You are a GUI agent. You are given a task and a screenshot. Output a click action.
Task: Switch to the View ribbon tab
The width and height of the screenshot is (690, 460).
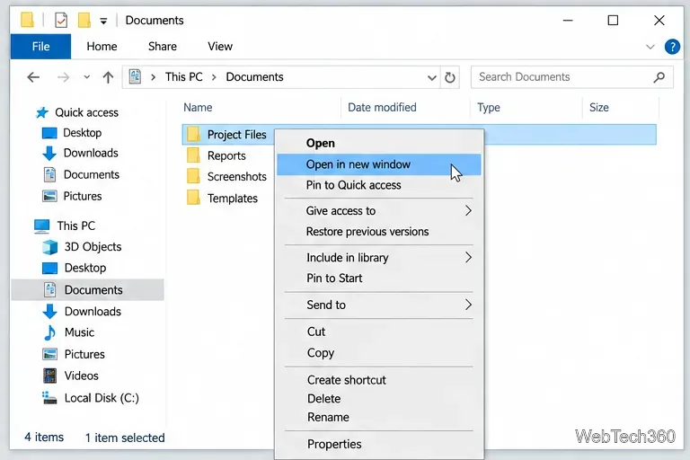click(x=220, y=46)
